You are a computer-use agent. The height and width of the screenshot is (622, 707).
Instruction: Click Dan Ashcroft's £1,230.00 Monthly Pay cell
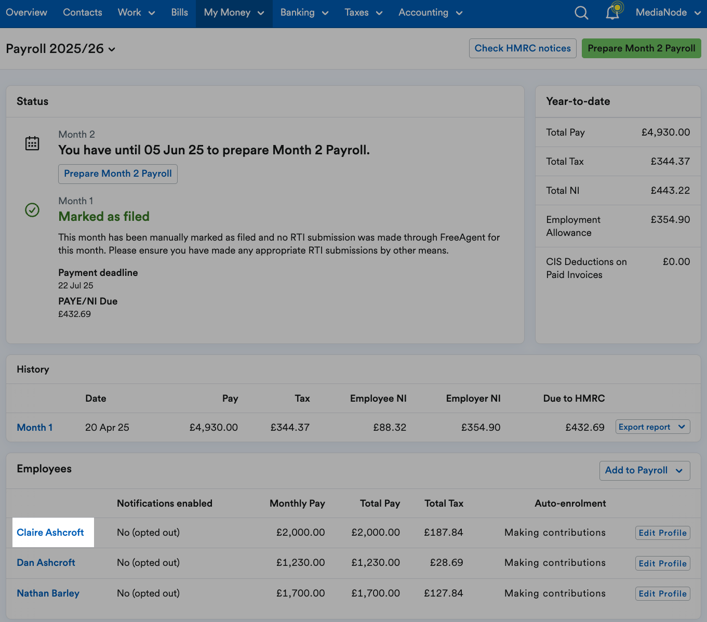point(300,562)
